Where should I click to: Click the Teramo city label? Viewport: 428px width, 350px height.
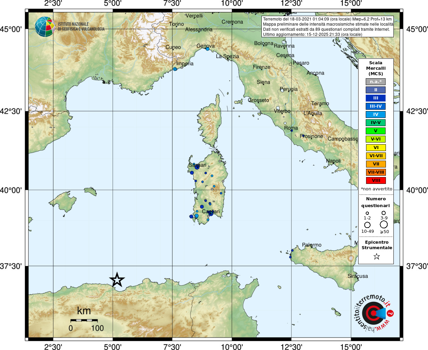(x=320, y=104)
